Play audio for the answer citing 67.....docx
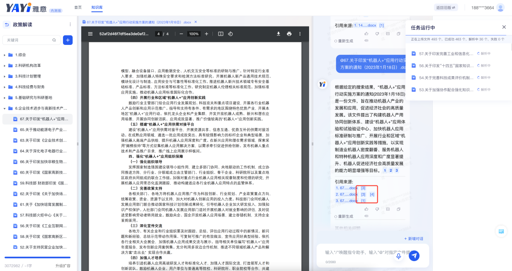 tap(366, 216)
